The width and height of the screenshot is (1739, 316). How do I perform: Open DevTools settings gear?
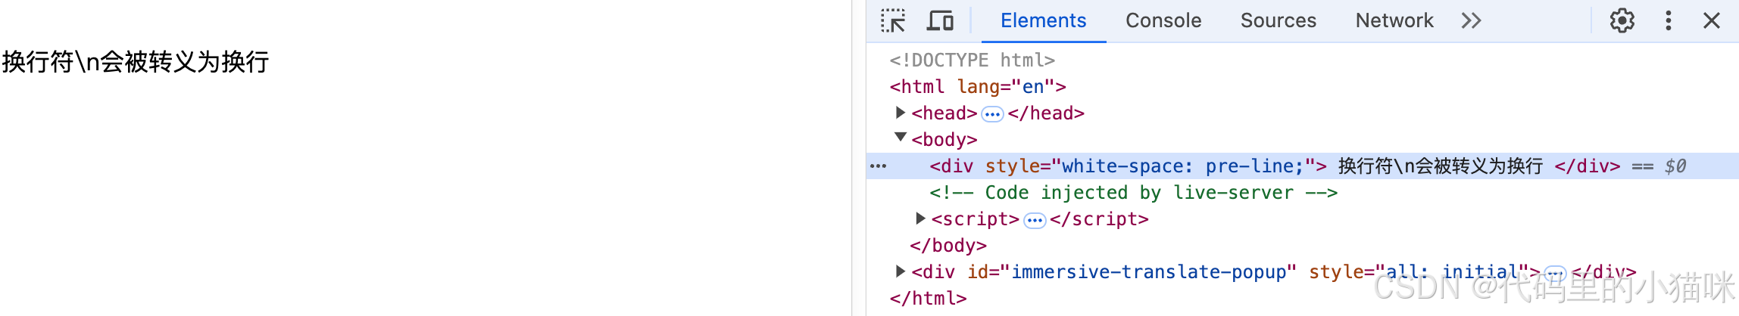1622,20
